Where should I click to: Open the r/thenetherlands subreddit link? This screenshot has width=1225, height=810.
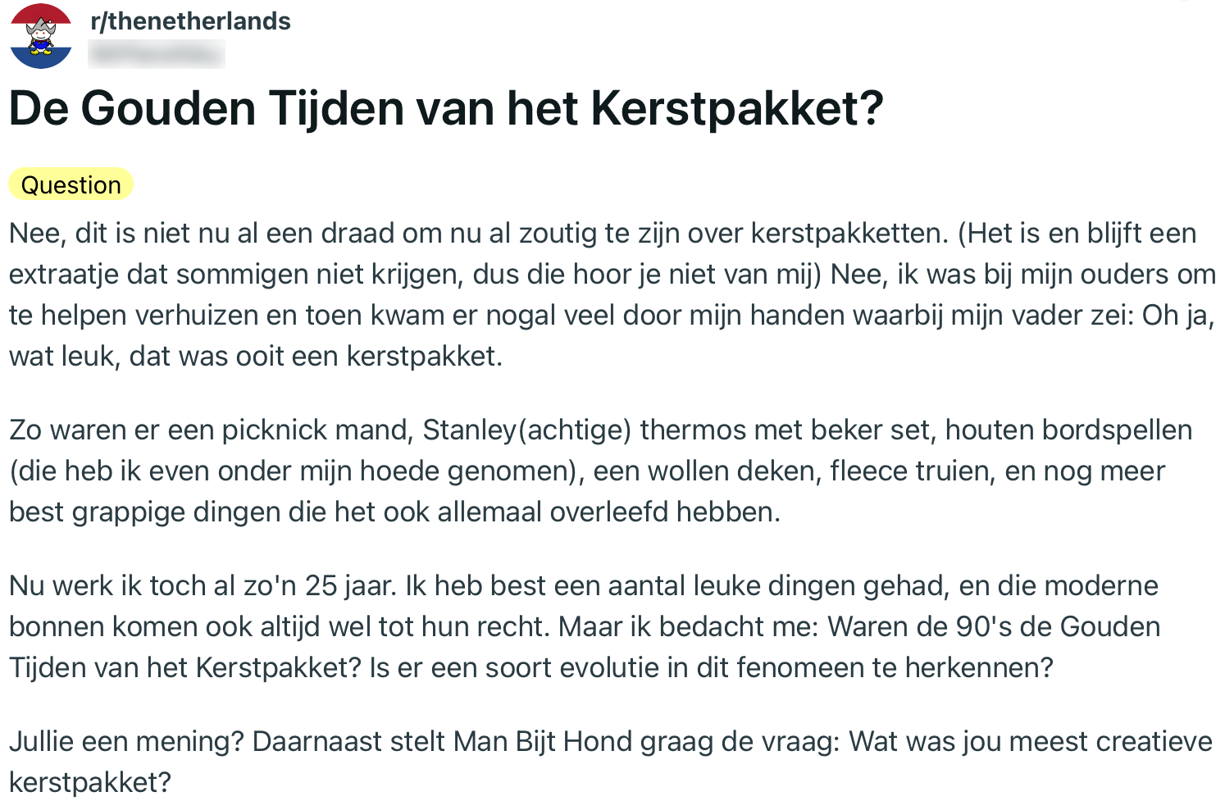coord(190,20)
